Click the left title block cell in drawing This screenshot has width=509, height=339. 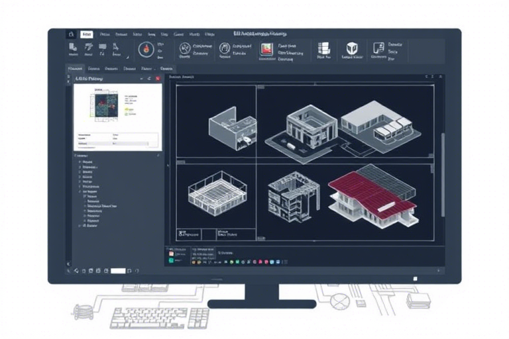coord(189,234)
